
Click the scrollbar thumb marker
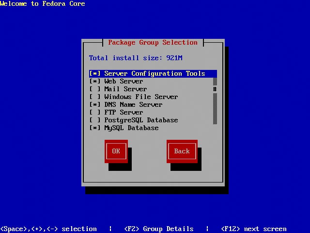pos(215,89)
